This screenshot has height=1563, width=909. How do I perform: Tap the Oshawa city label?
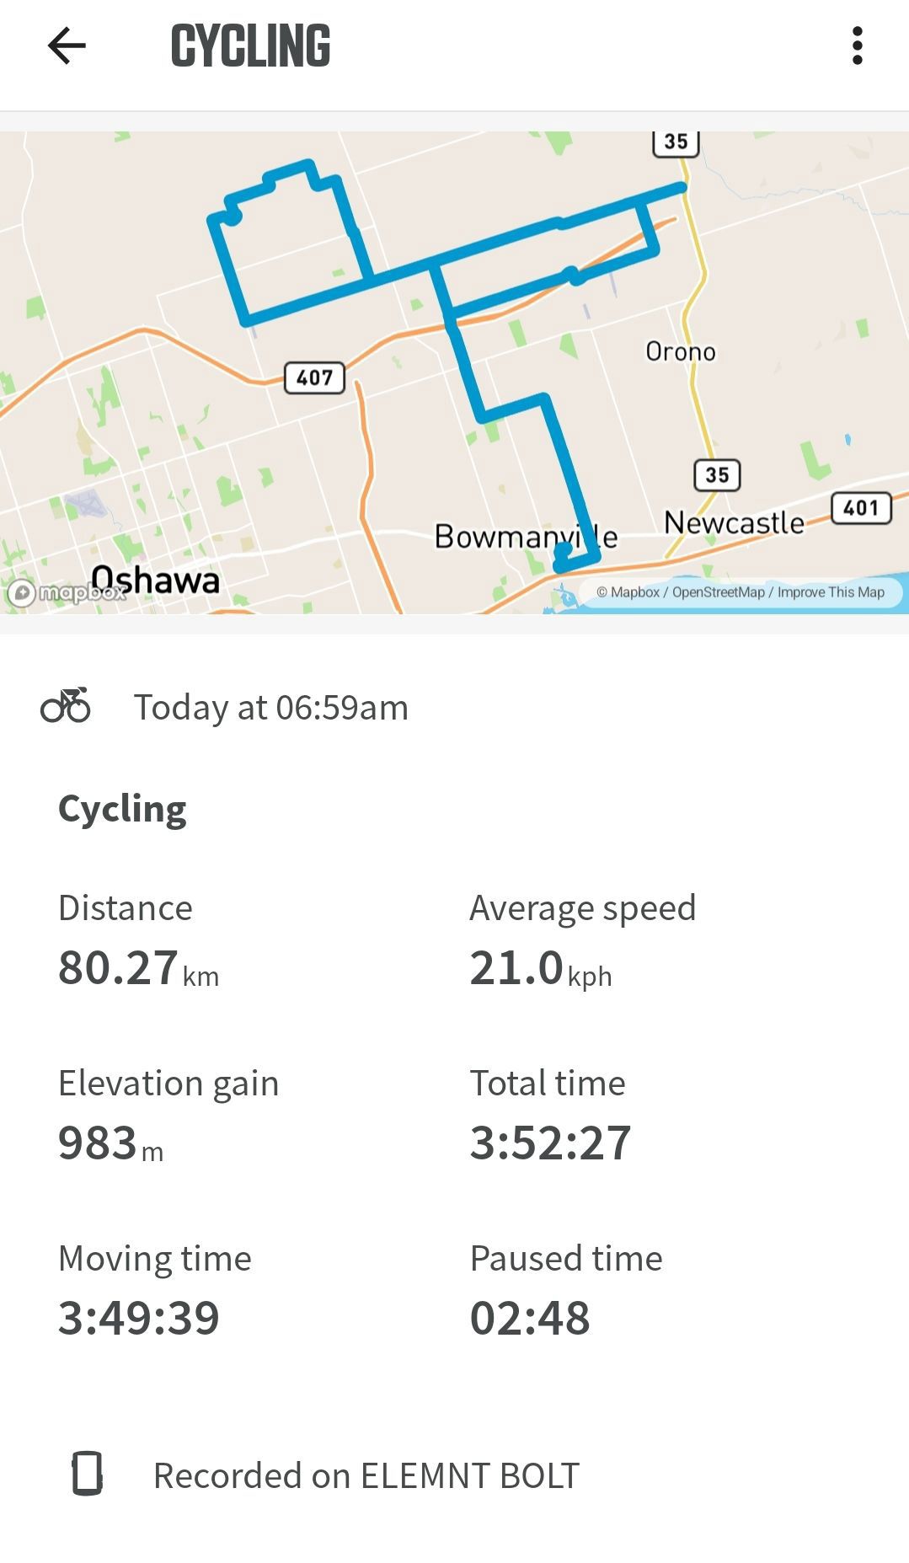[156, 580]
